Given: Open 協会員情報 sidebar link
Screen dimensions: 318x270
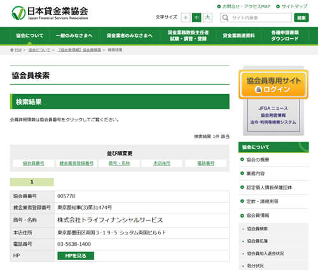Looking at the screenshot, I should [x=258, y=215].
